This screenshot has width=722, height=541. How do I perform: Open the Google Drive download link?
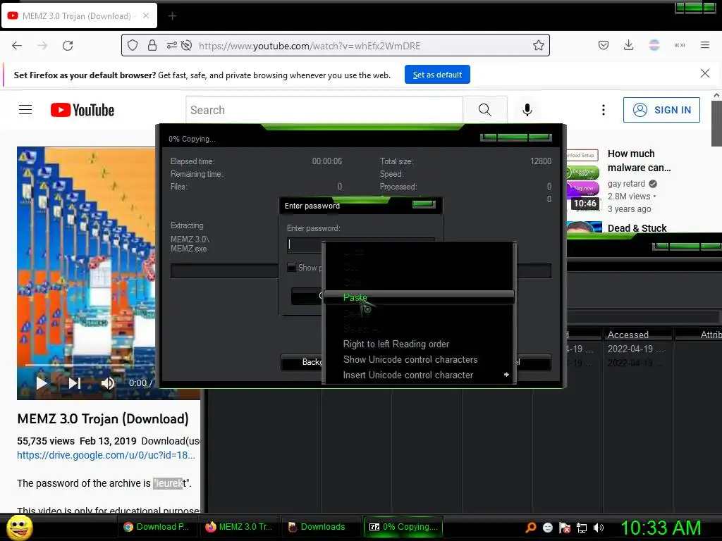106,455
